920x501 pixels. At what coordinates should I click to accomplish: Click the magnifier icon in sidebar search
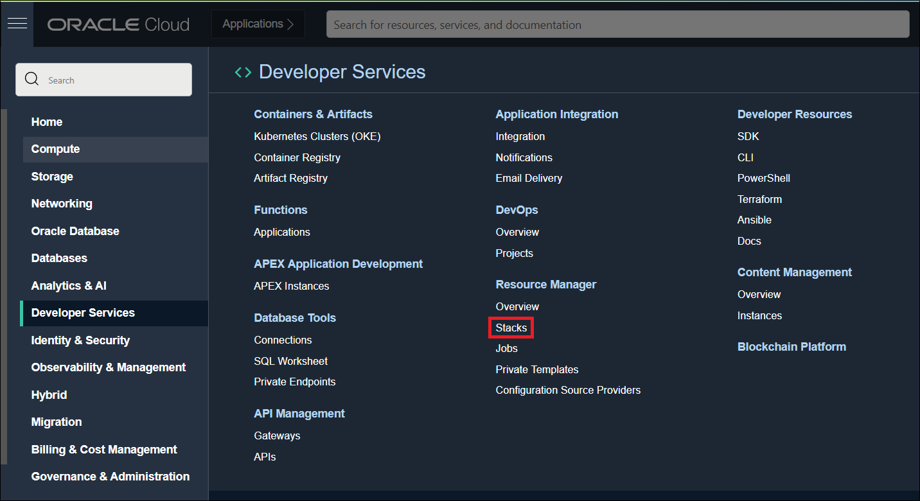pos(31,79)
